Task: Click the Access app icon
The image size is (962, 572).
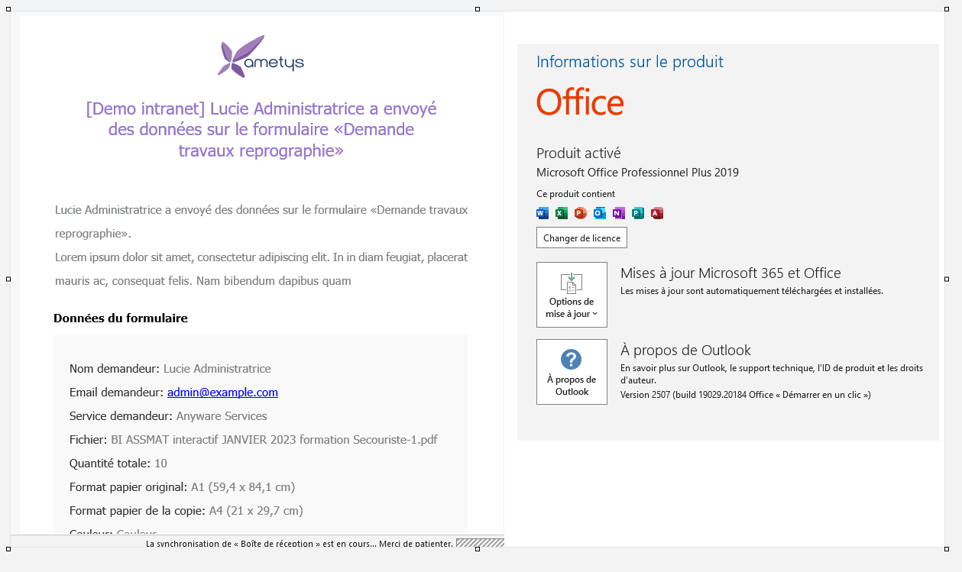Action: pyautogui.click(x=657, y=213)
